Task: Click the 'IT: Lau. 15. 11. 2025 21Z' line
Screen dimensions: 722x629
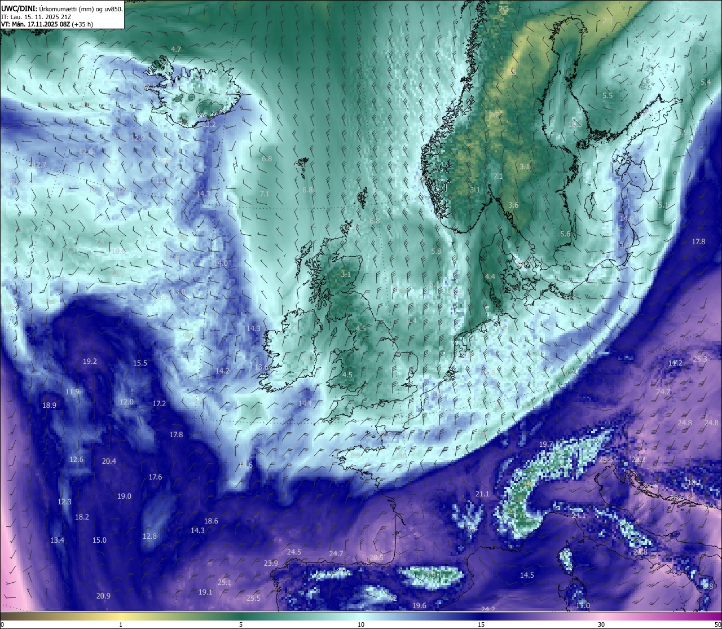Action: pos(36,17)
